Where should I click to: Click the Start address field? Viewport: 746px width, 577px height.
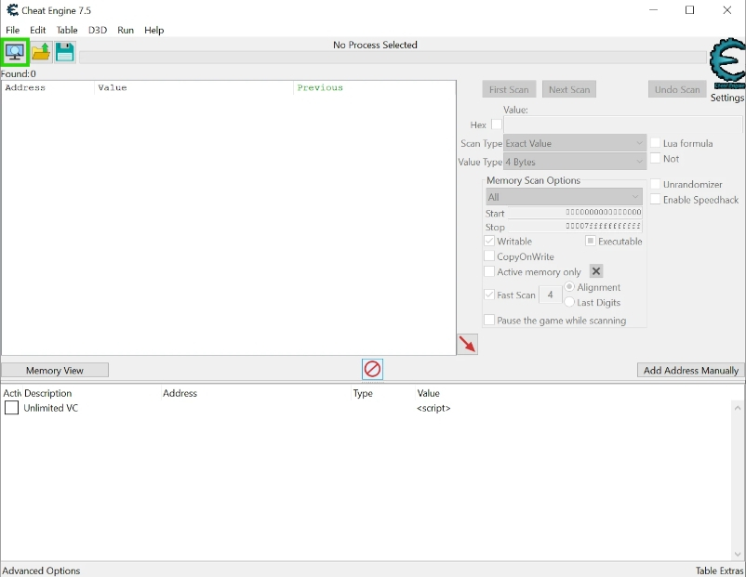[x=575, y=213]
